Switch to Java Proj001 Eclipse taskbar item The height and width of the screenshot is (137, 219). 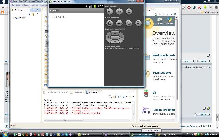coord(116,135)
